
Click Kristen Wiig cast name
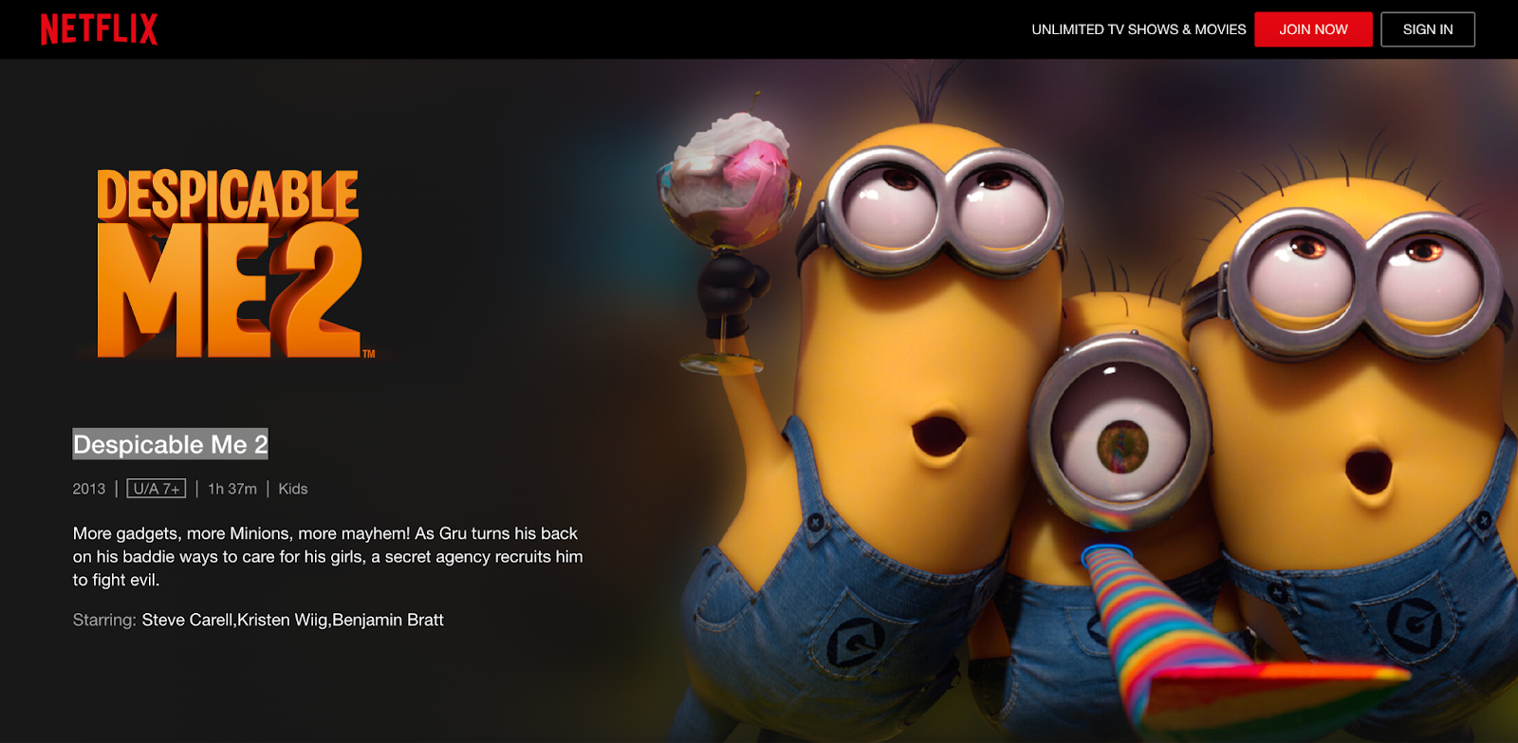pyautogui.click(x=282, y=620)
